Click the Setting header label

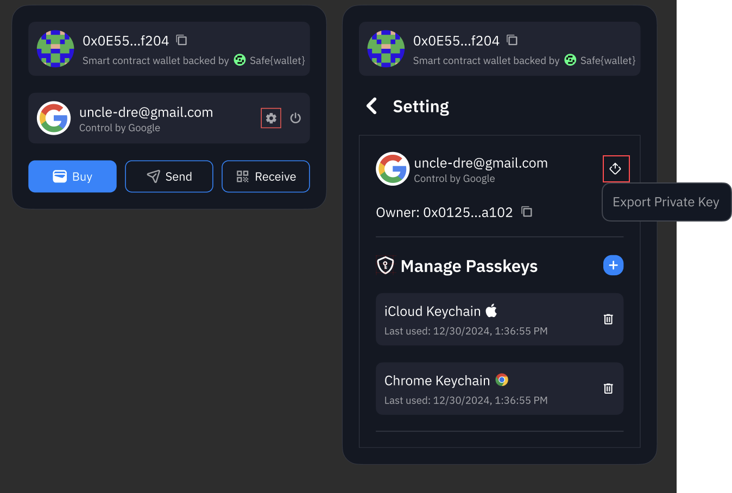(421, 106)
